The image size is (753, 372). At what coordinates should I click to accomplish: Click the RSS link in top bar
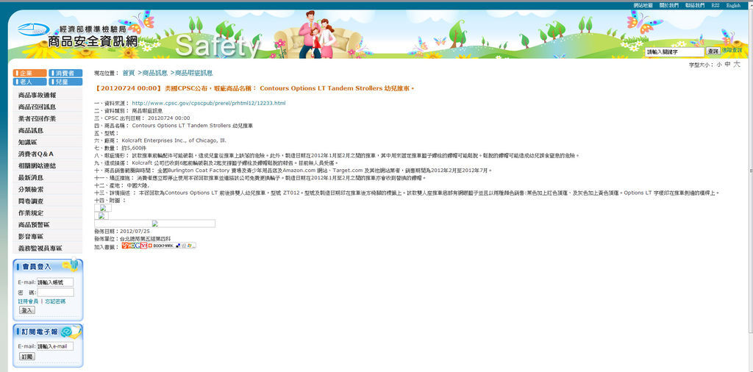[x=715, y=5]
